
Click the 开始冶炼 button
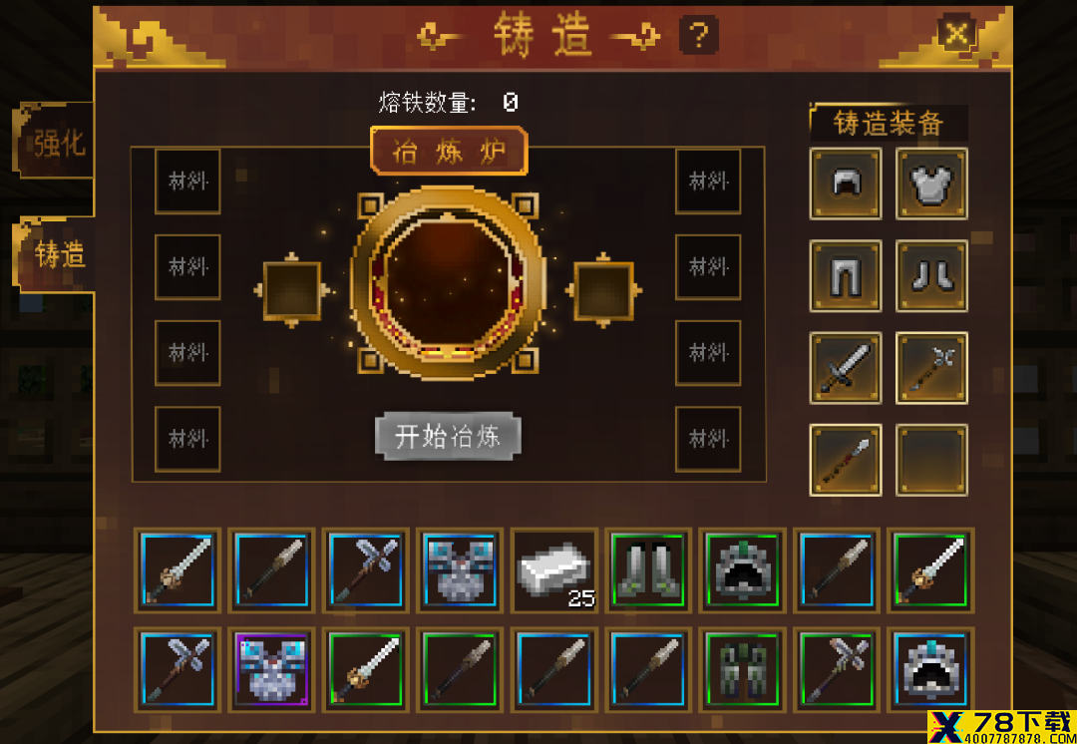point(449,436)
